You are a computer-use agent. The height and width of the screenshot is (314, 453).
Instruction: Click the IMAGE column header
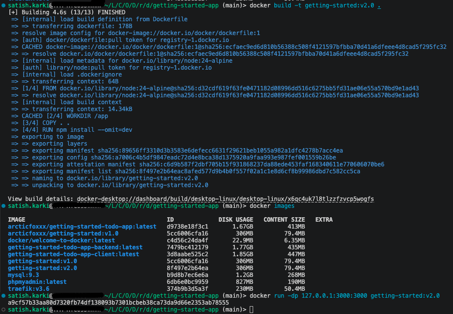click(16, 219)
